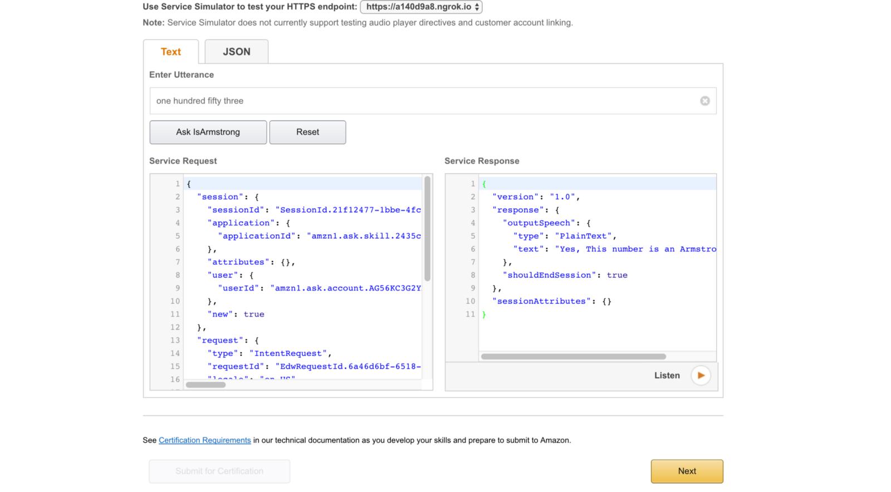Open the HTTPS endpoint dropdown
891x492 pixels.
(x=421, y=7)
